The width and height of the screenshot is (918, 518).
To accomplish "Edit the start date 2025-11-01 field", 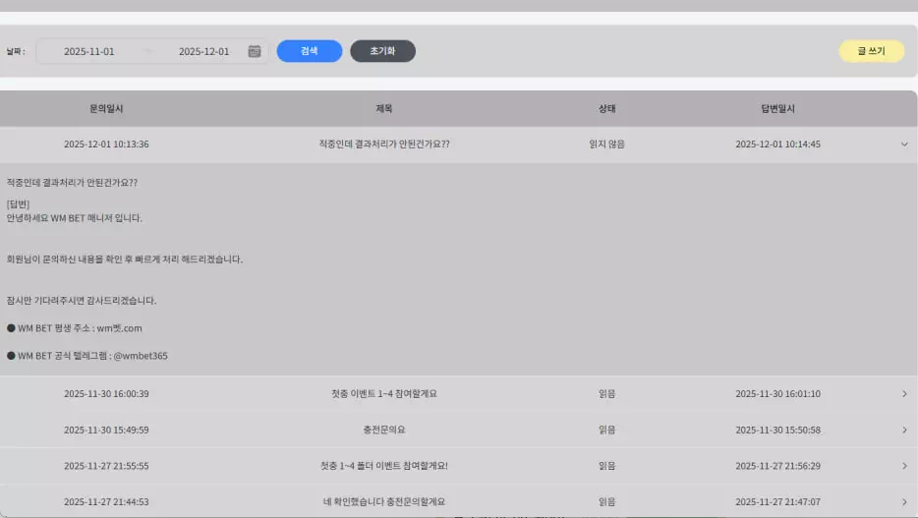I will (89, 51).
